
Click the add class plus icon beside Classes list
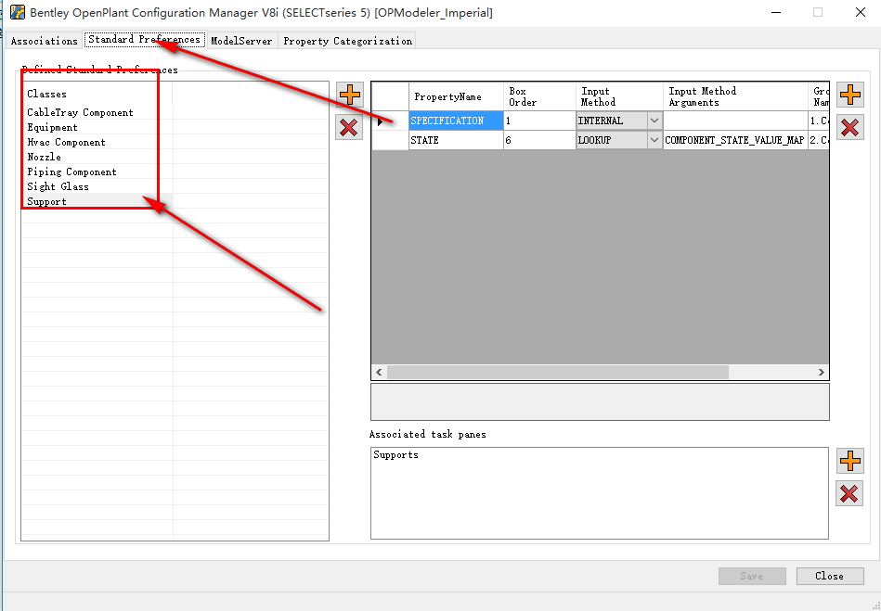coord(349,95)
